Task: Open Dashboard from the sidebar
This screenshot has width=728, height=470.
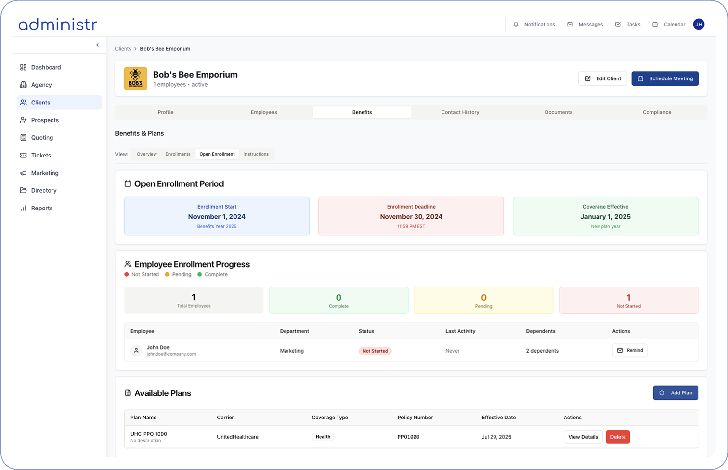Action: click(46, 67)
